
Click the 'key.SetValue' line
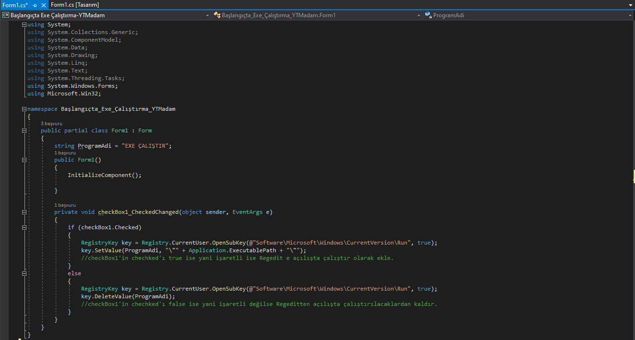tap(194, 250)
